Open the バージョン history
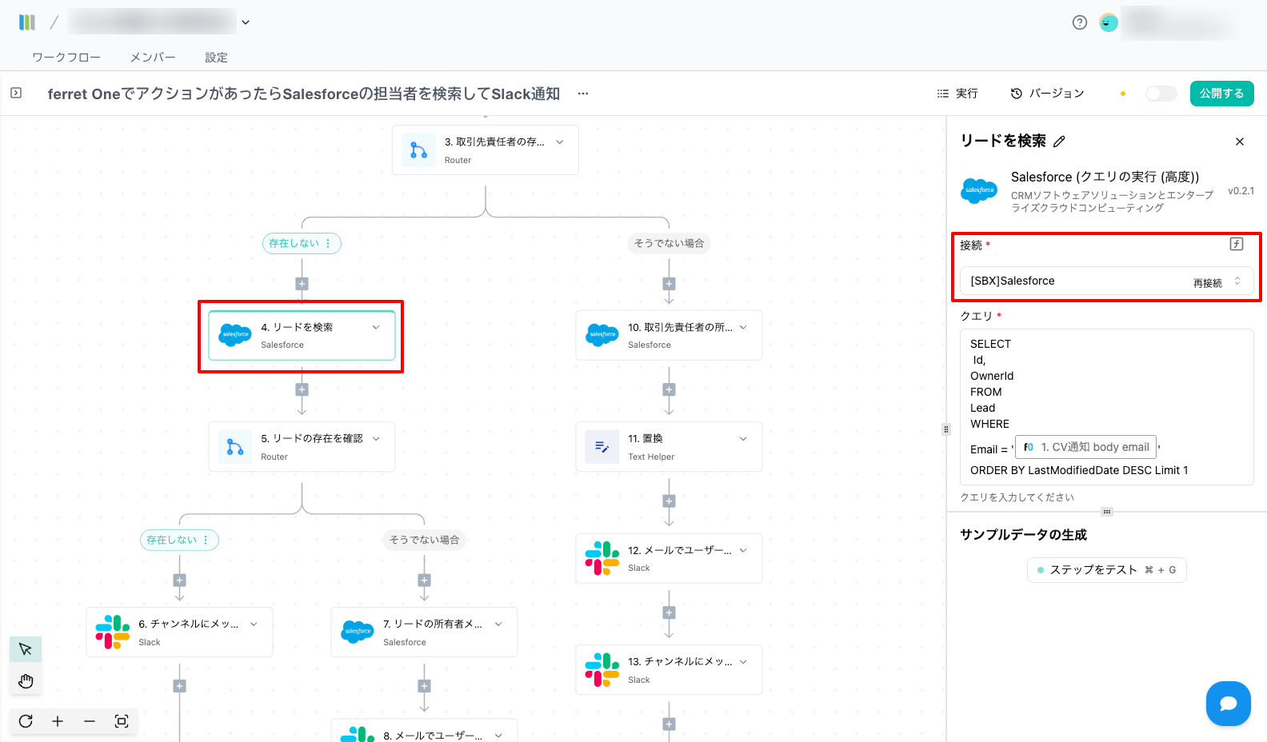This screenshot has width=1267, height=742. point(1047,94)
